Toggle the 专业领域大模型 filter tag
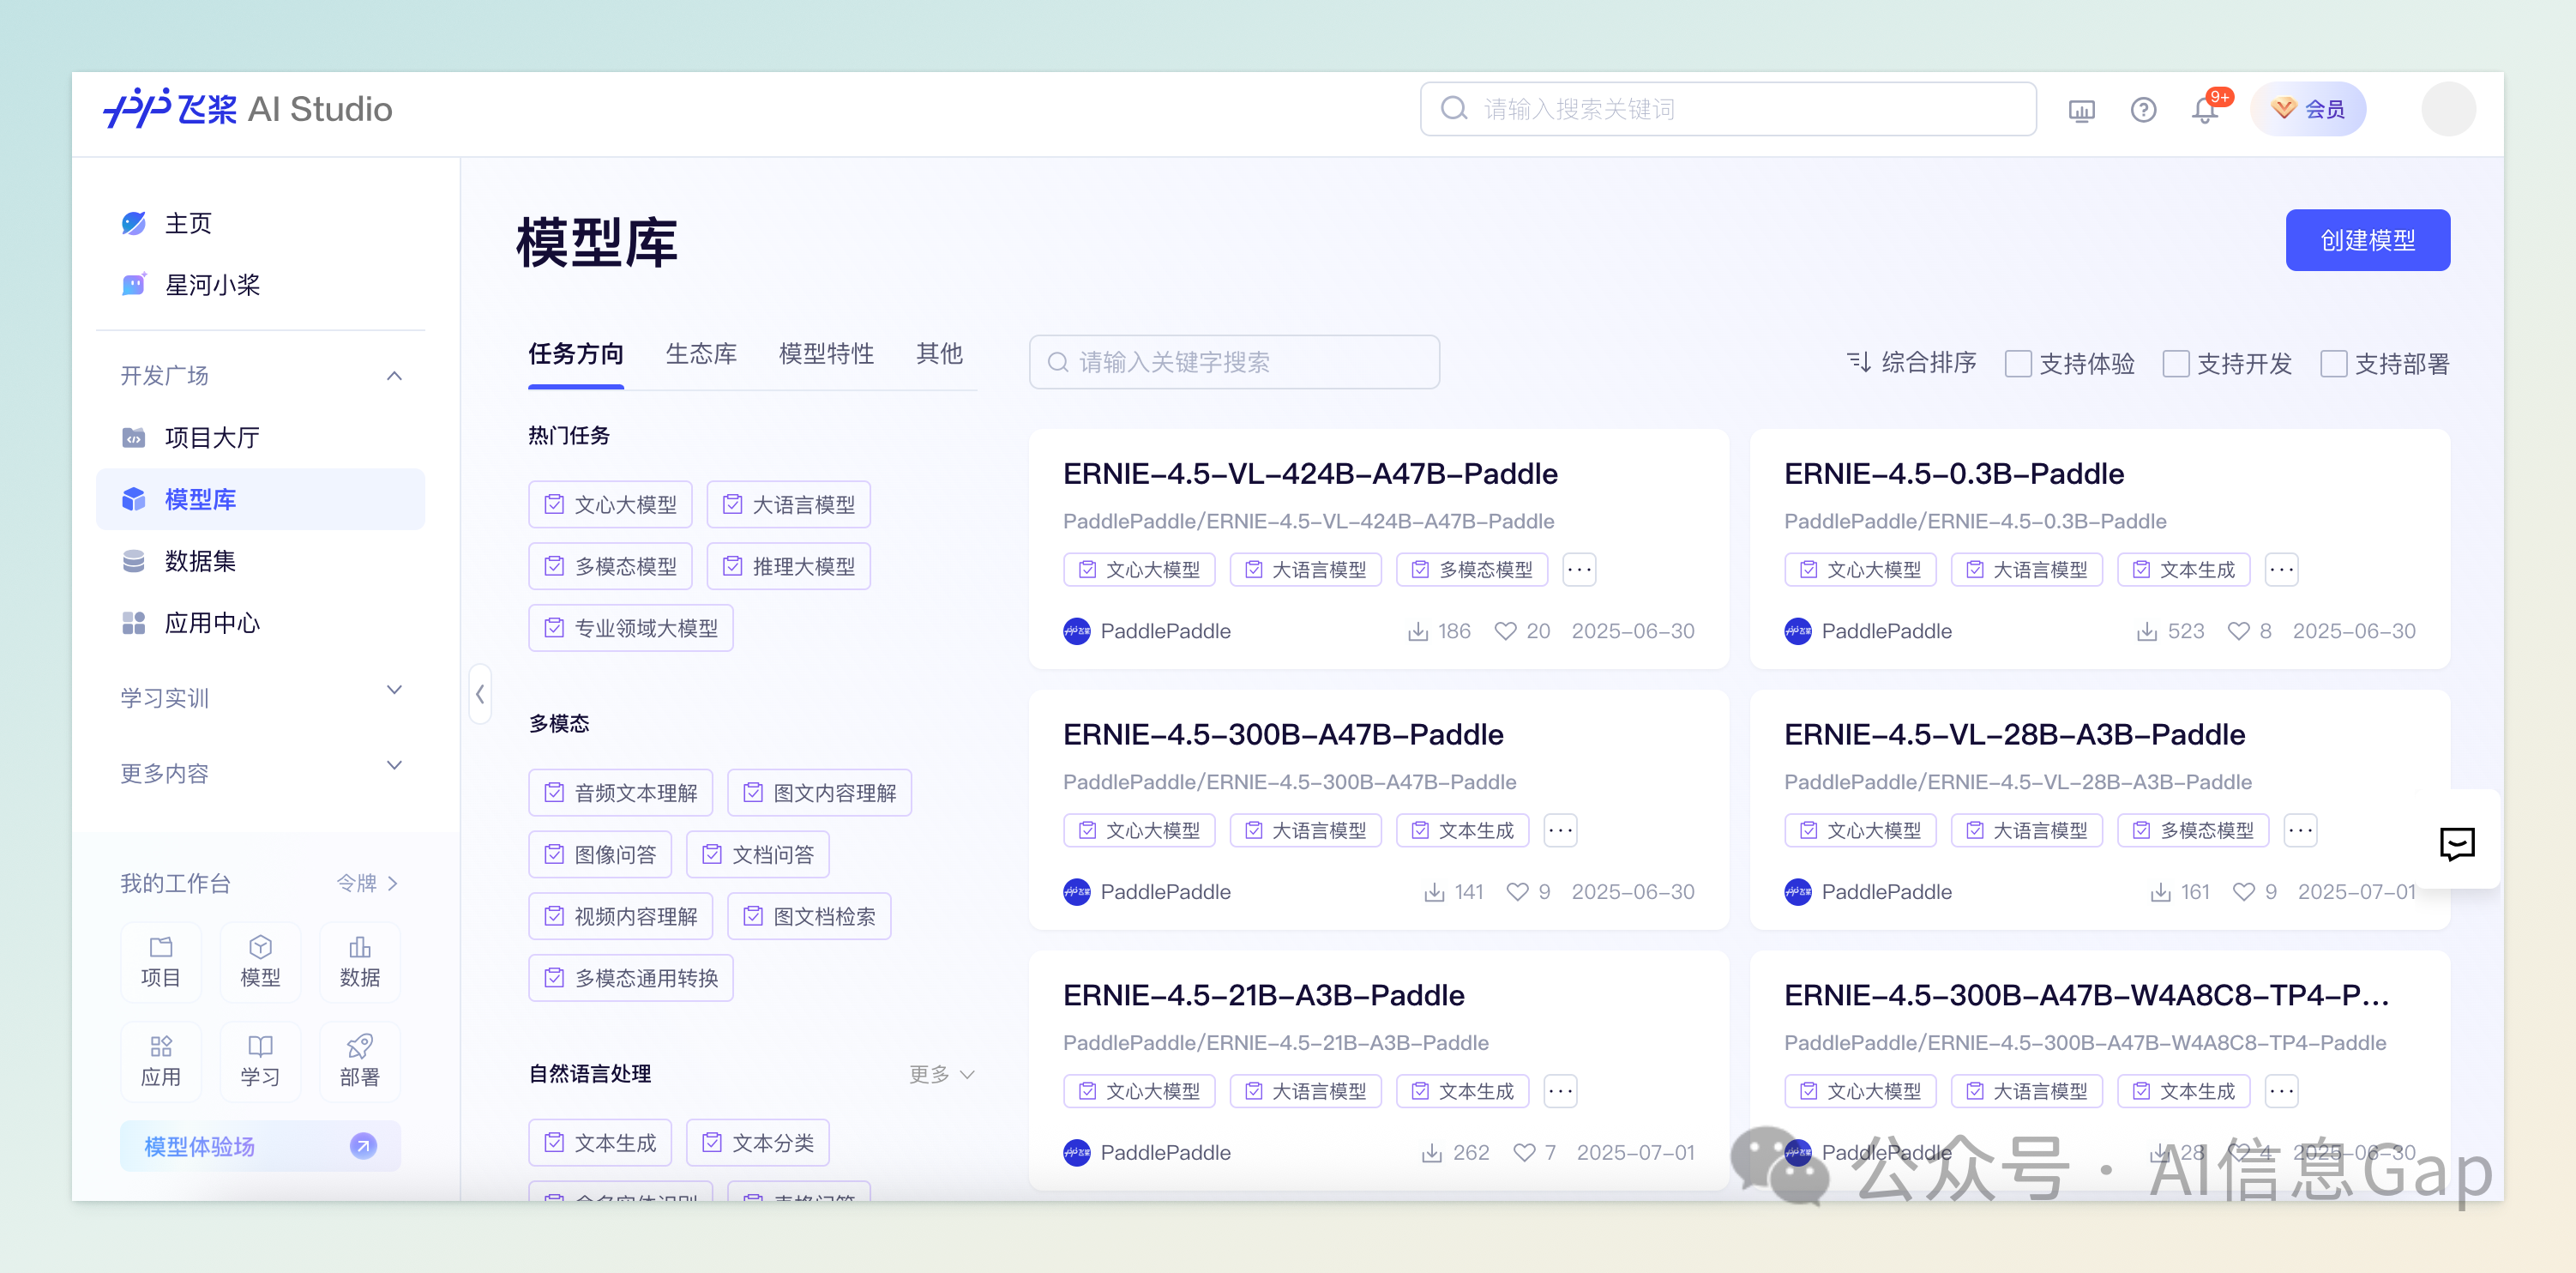The height and width of the screenshot is (1273, 2576). pyautogui.click(x=630, y=628)
